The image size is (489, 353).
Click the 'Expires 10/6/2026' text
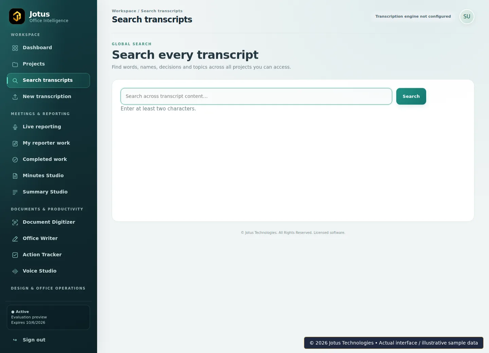coord(28,322)
